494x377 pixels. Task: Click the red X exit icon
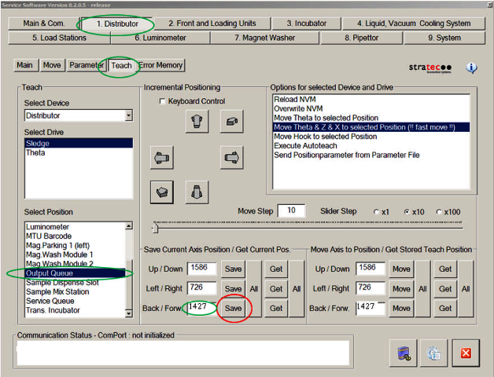pos(465,353)
